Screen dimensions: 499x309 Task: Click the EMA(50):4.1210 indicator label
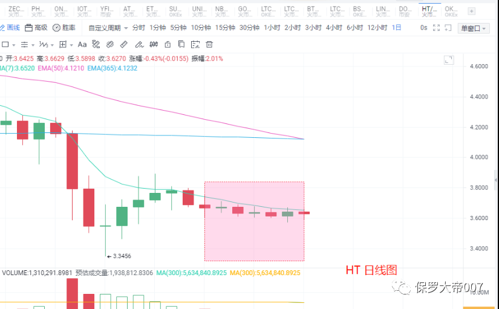tap(60, 68)
